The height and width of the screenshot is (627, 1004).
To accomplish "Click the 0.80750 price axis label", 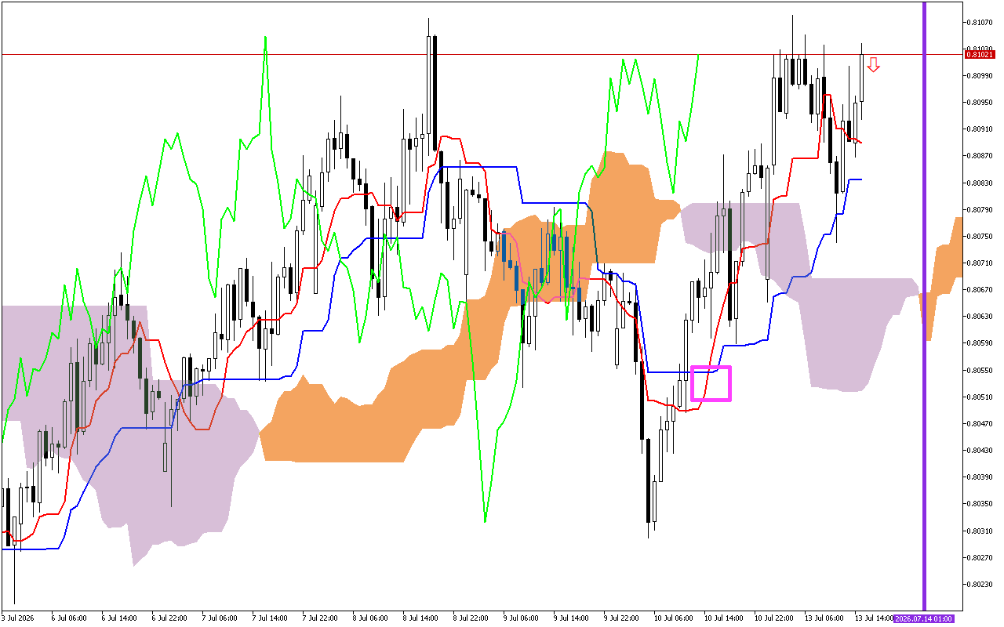I will [979, 236].
